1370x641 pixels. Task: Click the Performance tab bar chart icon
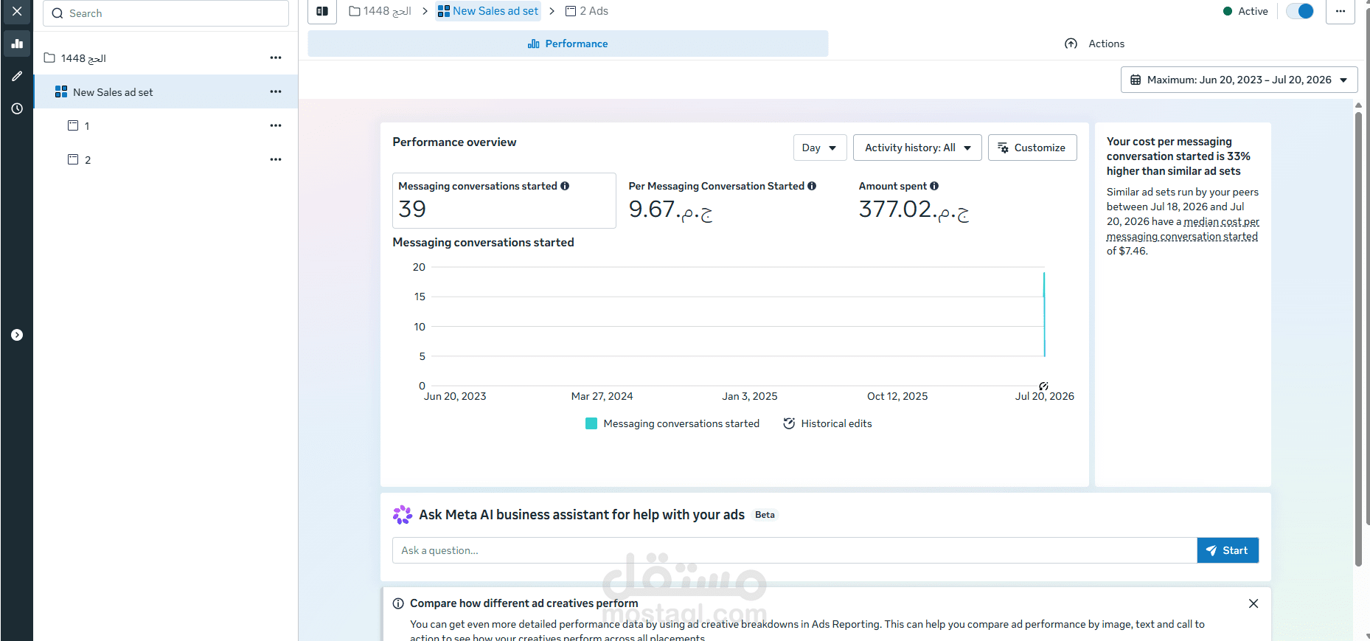[534, 44]
